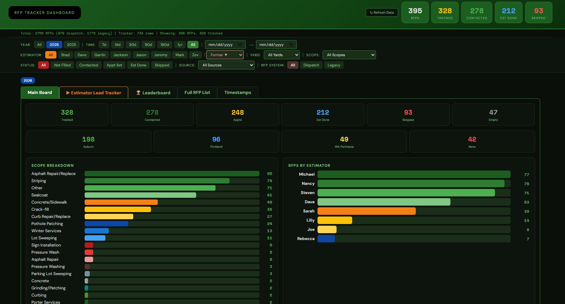
Task: Click the 248 Appts stat card
Action: pyautogui.click(x=238, y=115)
